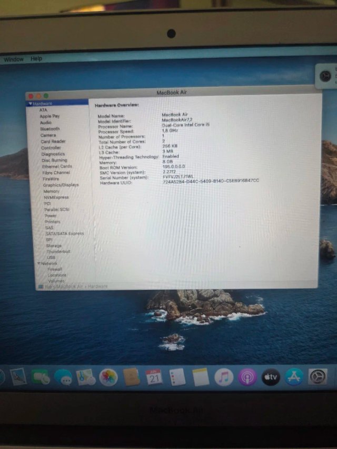This screenshot has height=449, width=337.
Task: Select SATA/SATA Express in the sidebar
Action: click(x=64, y=234)
